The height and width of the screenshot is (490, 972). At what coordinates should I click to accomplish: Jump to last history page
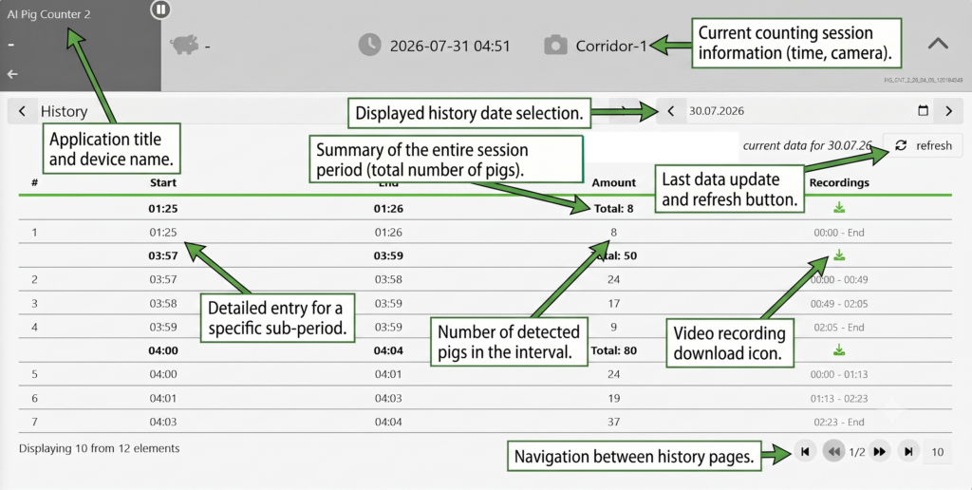(x=908, y=452)
